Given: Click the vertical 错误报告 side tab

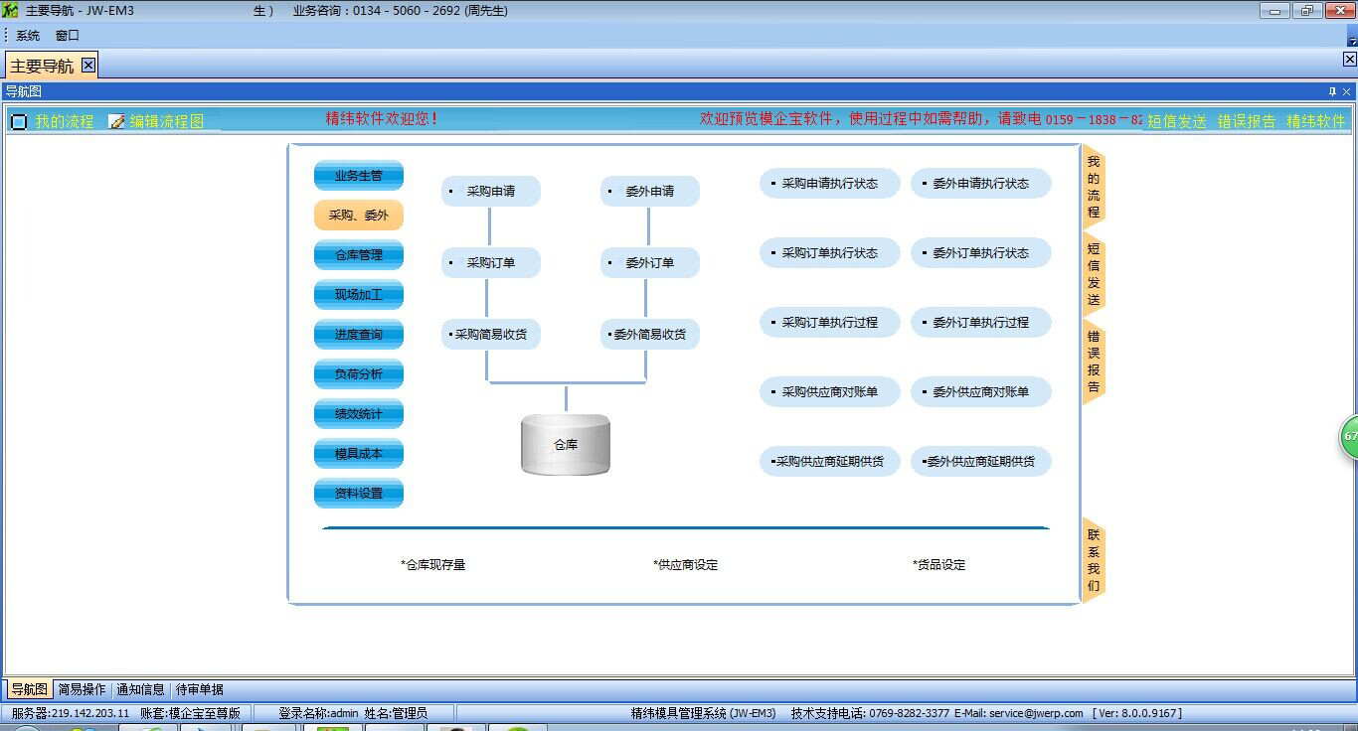Looking at the screenshot, I should coord(1094,362).
